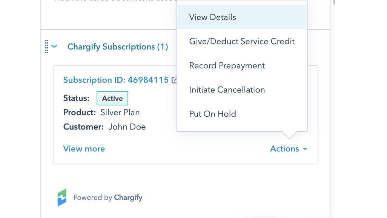Open the Chargify website link
Viewport: 387px width, 218px height.
(129, 198)
